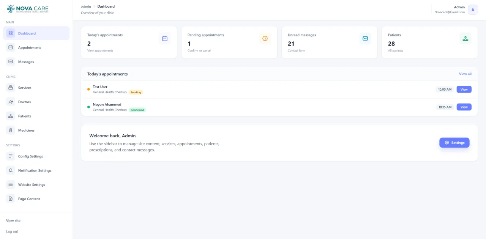Open Dashboard menu item label
This screenshot has width=486, height=239.
(27, 33)
